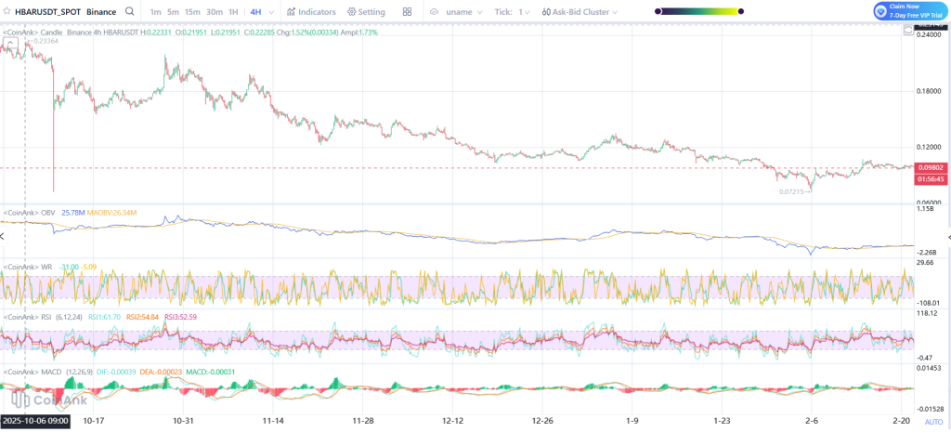Click the left edge panel expand arrow
The width and height of the screenshot is (951, 432).
[2, 236]
